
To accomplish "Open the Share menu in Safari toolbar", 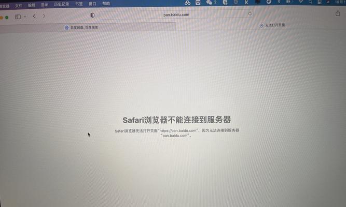I will tap(338, 13).
